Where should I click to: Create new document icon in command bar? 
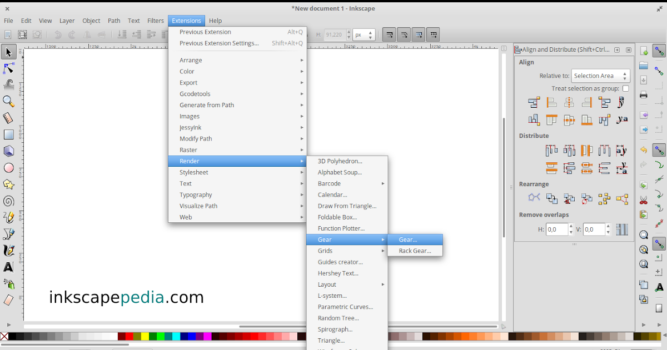(644, 51)
